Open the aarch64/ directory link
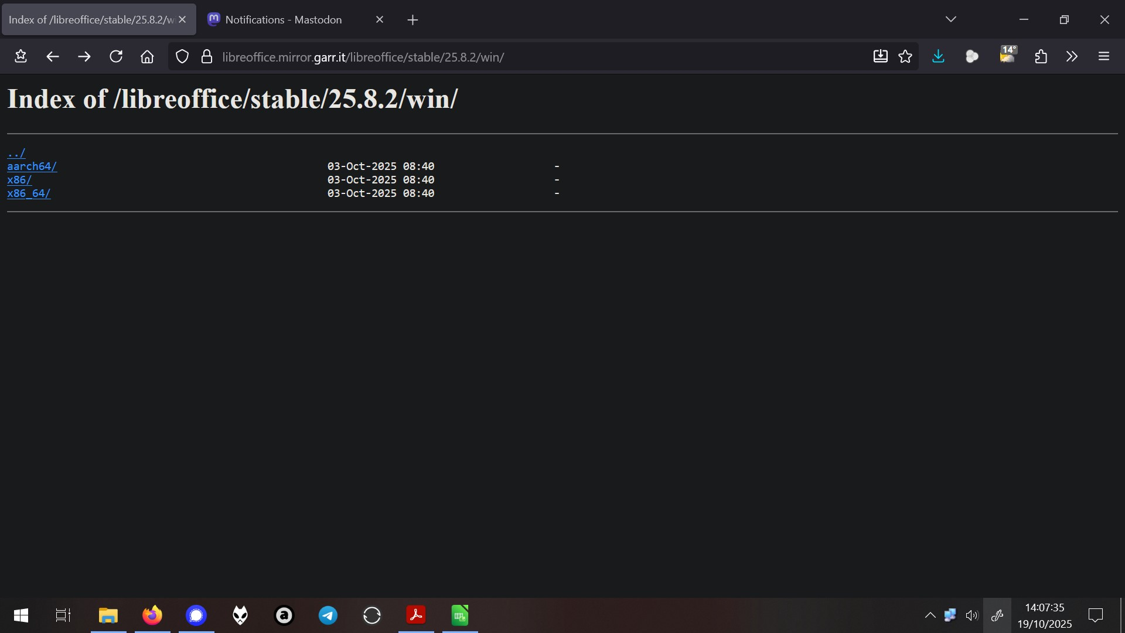Viewport: 1125px width, 633px height. (32, 166)
